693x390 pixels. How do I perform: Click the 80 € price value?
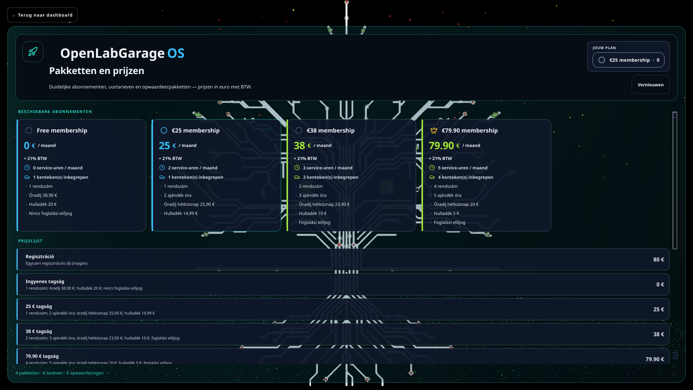coord(658,260)
